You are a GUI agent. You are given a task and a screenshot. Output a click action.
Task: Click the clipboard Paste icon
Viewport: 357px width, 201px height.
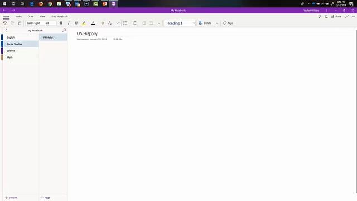click(20, 23)
